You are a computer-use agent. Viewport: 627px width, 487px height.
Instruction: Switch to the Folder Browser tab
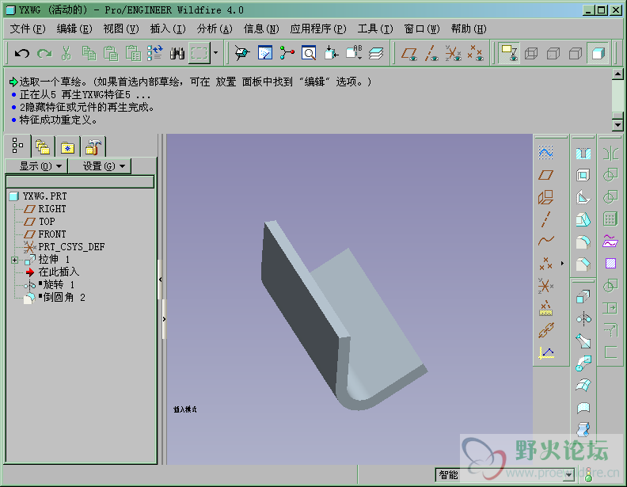click(43, 146)
